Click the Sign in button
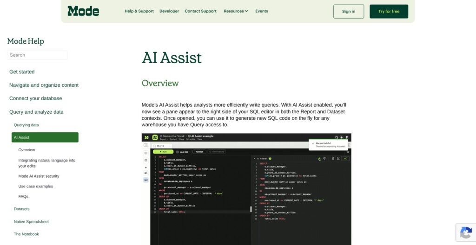The height and width of the screenshot is (245, 476). pos(349,12)
